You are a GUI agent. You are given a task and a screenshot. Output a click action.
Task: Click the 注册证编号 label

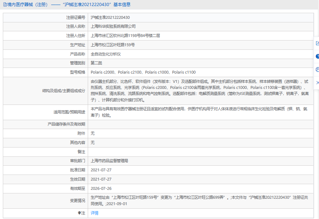click(x=75, y=17)
